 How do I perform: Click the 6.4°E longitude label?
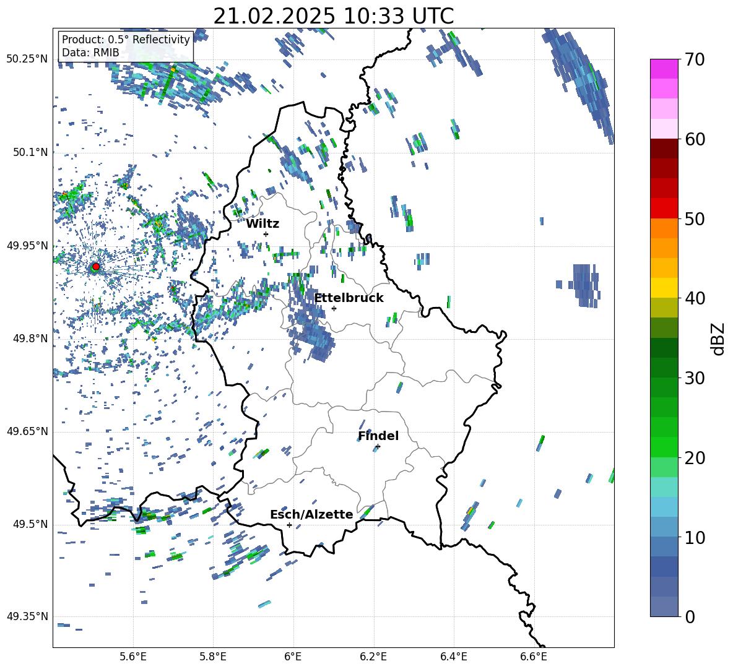click(x=453, y=657)
